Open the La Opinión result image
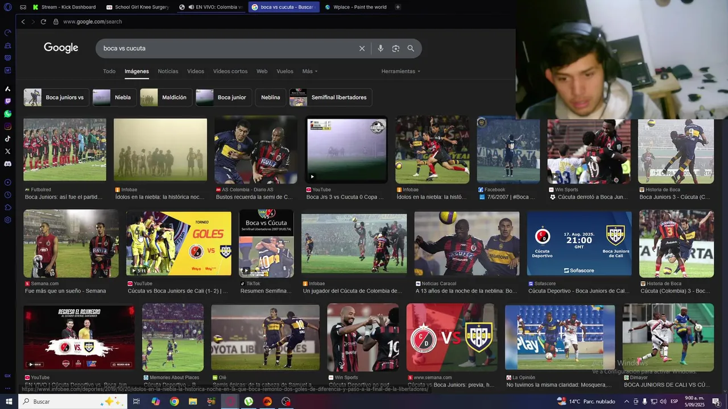Viewport: 728px width, 409px height. (x=560, y=337)
